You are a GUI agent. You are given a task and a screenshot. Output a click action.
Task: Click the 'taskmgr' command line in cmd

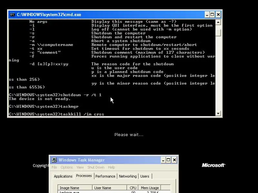(x=44, y=106)
